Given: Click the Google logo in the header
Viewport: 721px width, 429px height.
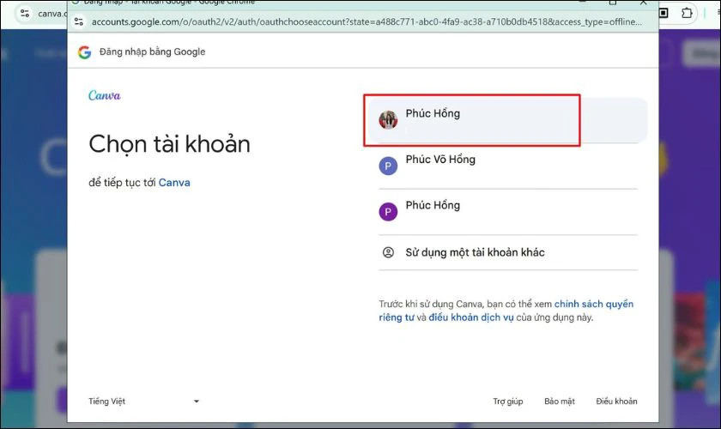Looking at the screenshot, I should (85, 52).
